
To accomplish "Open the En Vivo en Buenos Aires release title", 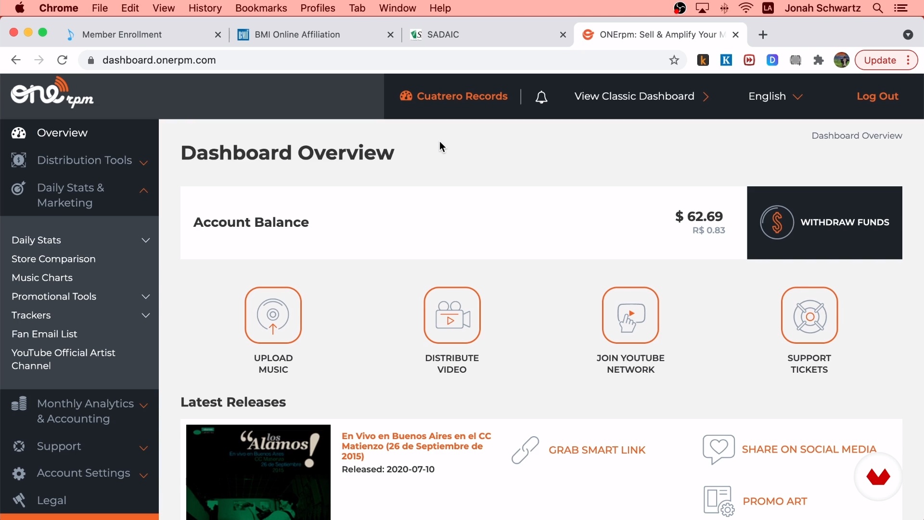I will coord(416,446).
